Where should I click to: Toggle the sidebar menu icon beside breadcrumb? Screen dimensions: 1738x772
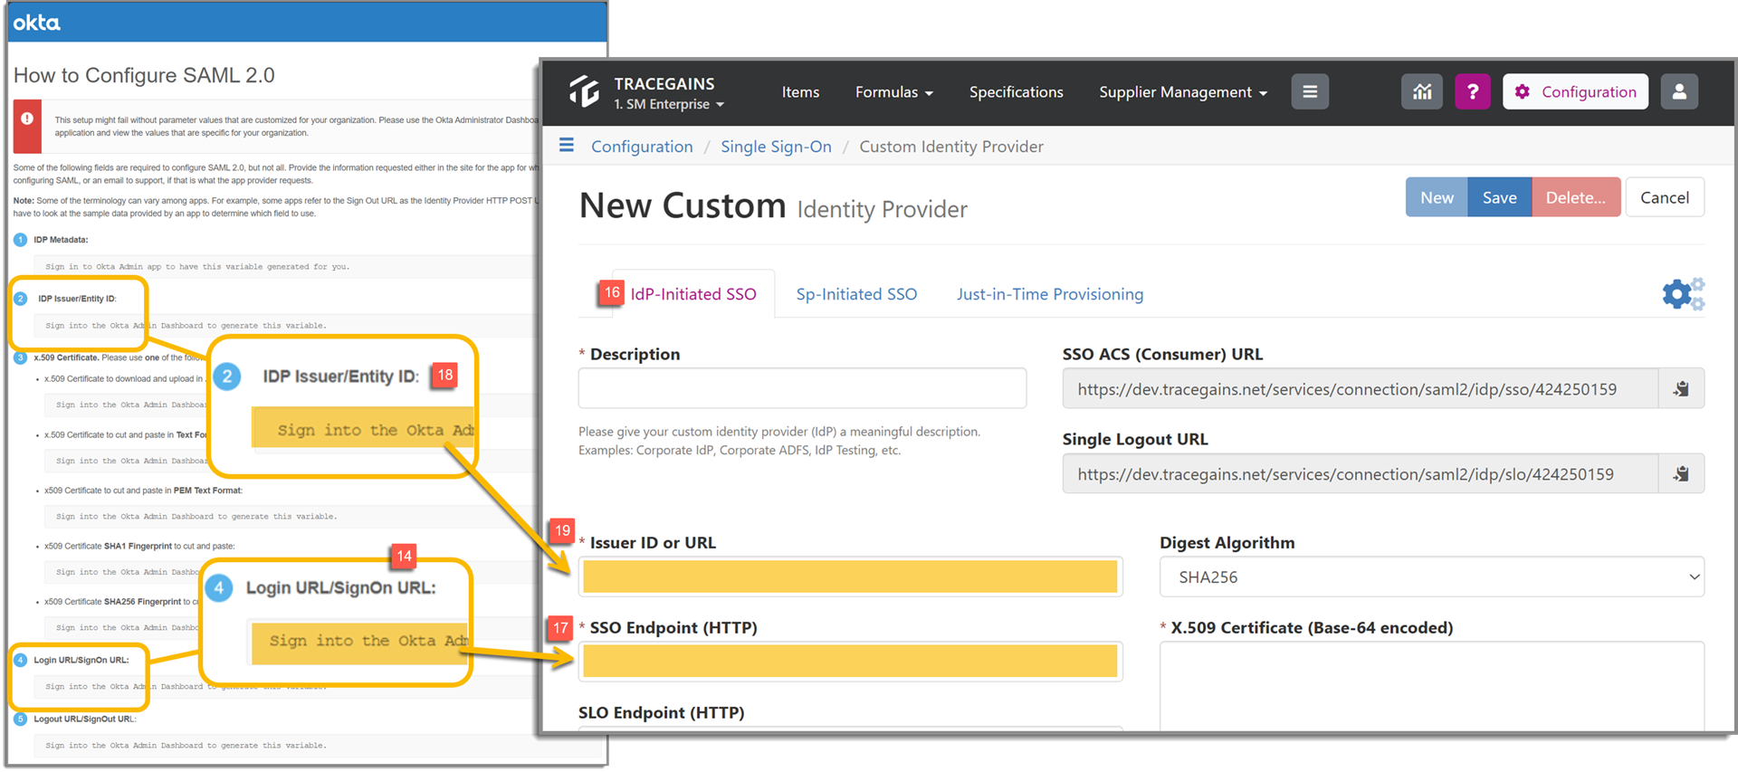(x=567, y=146)
